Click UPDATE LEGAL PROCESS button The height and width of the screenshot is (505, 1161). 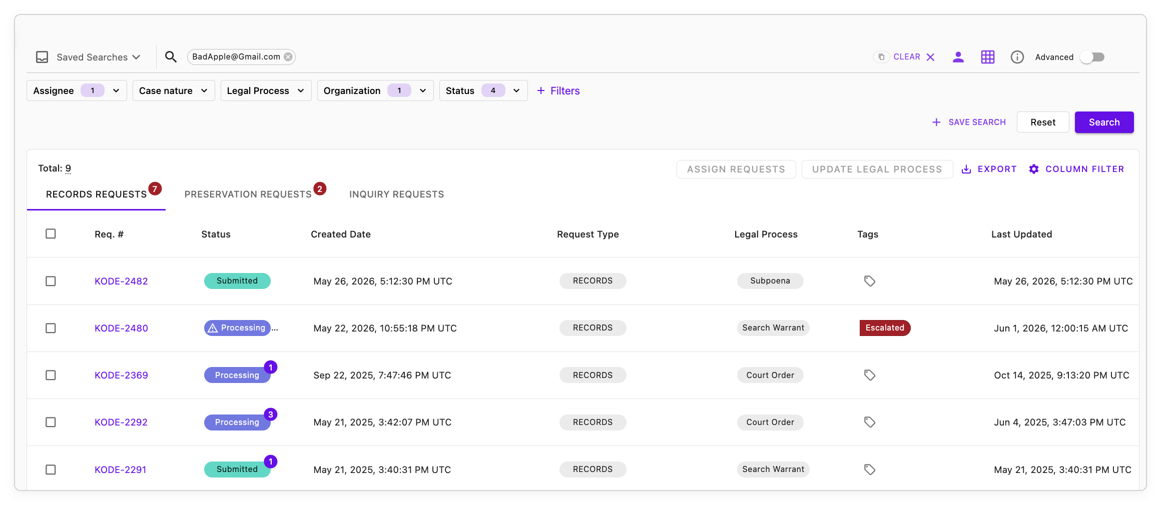pyautogui.click(x=877, y=169)
